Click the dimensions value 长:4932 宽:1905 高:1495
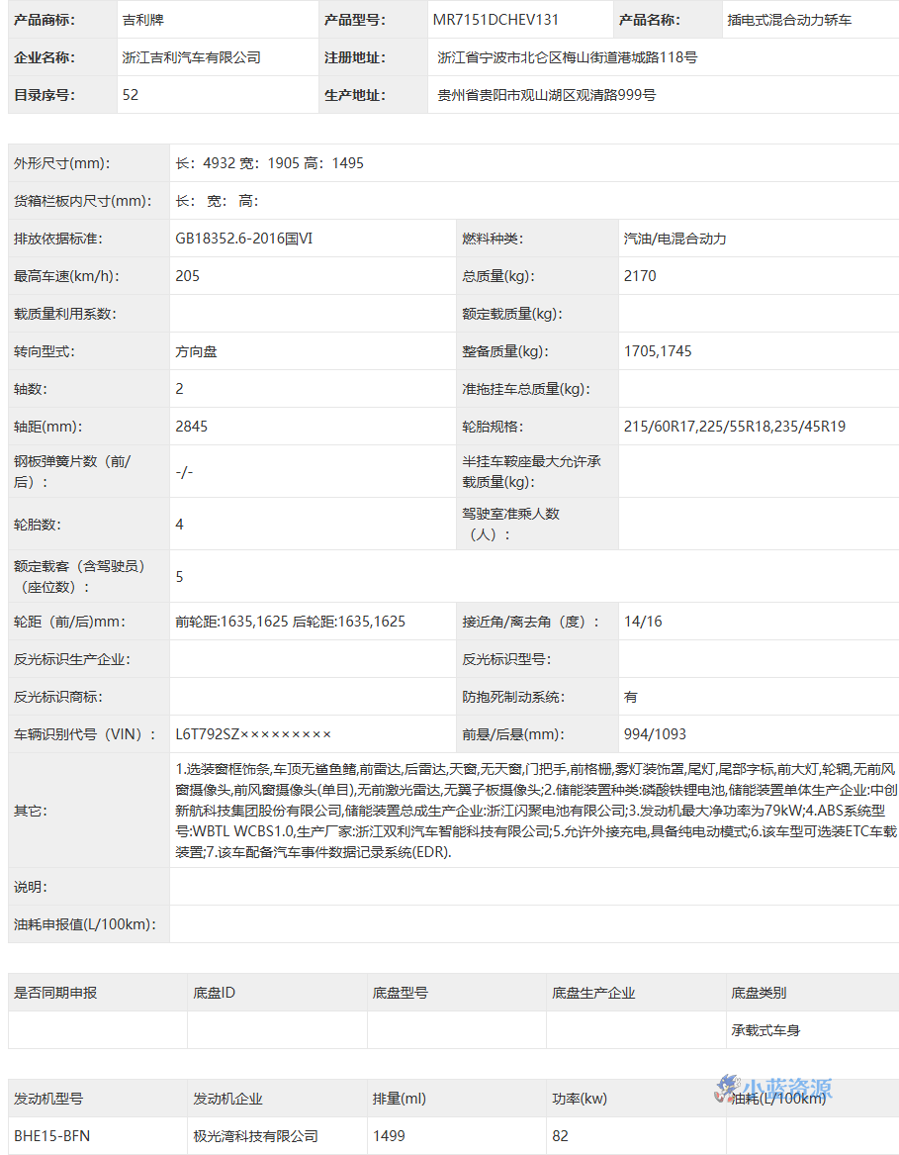The height and width of the screenshot is (1155, 899). tap(269, 163)
